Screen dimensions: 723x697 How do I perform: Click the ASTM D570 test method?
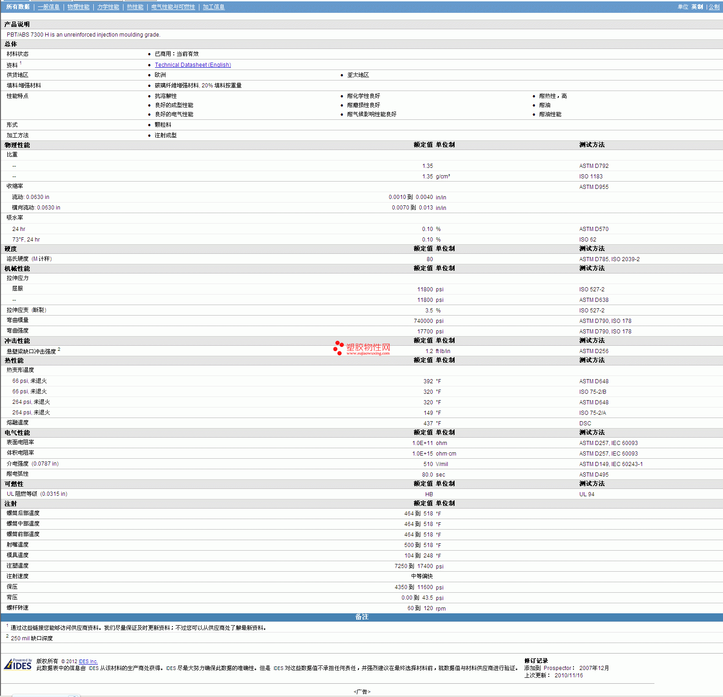click(x=594, y=229)
